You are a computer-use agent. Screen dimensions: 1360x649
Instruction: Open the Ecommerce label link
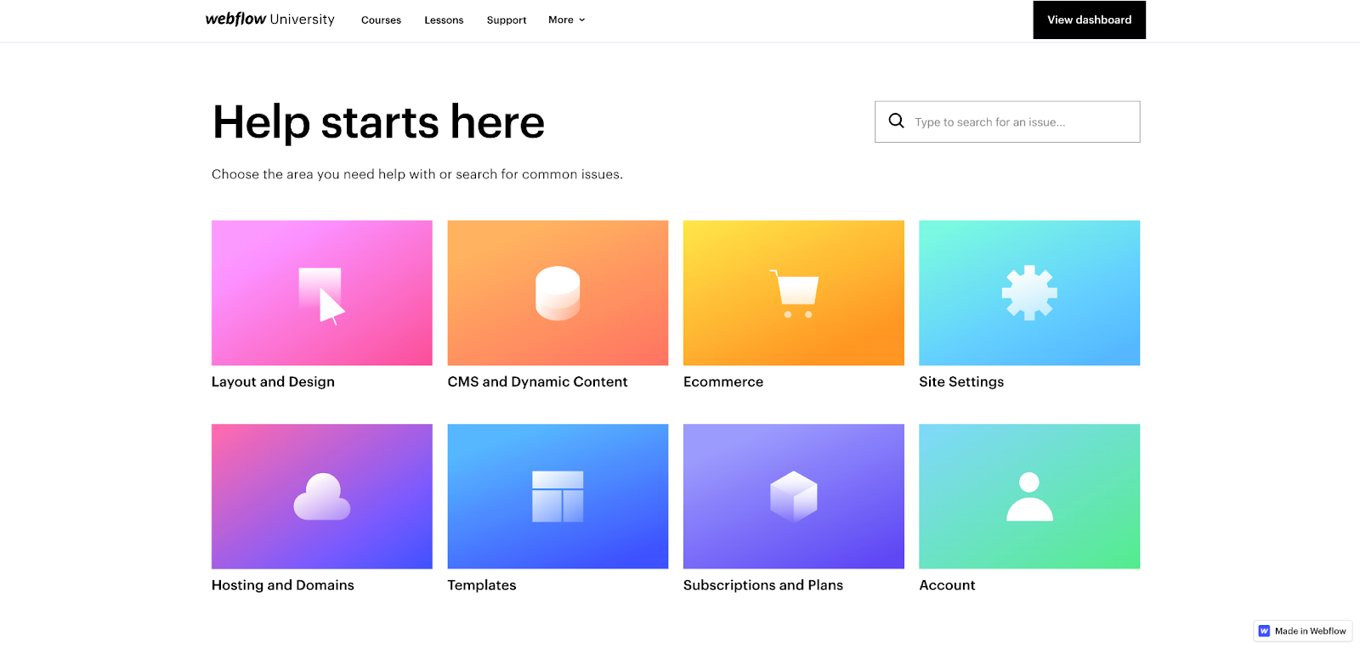click(723, 381)
